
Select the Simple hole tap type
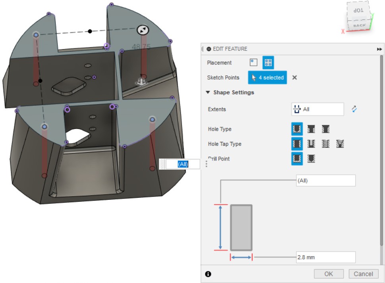click(x=297, y=144)
